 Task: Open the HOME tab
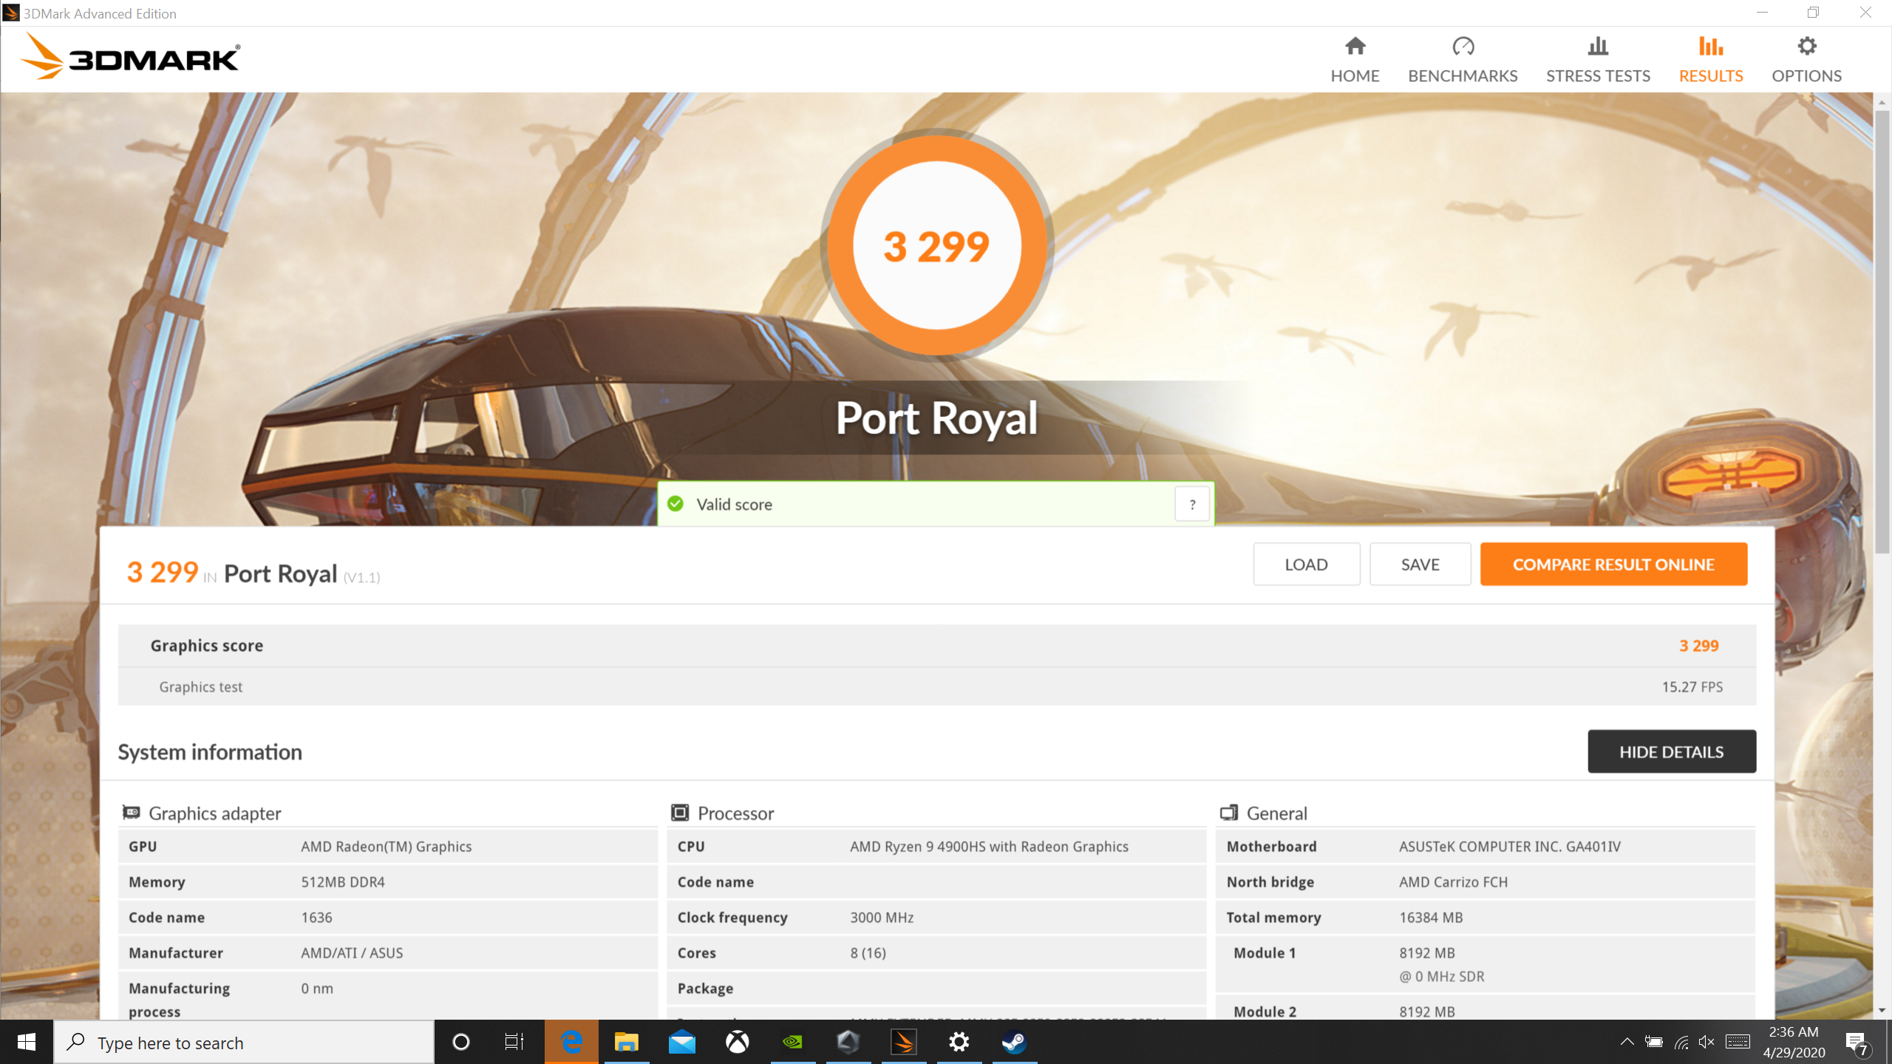tap(1355, 61)
